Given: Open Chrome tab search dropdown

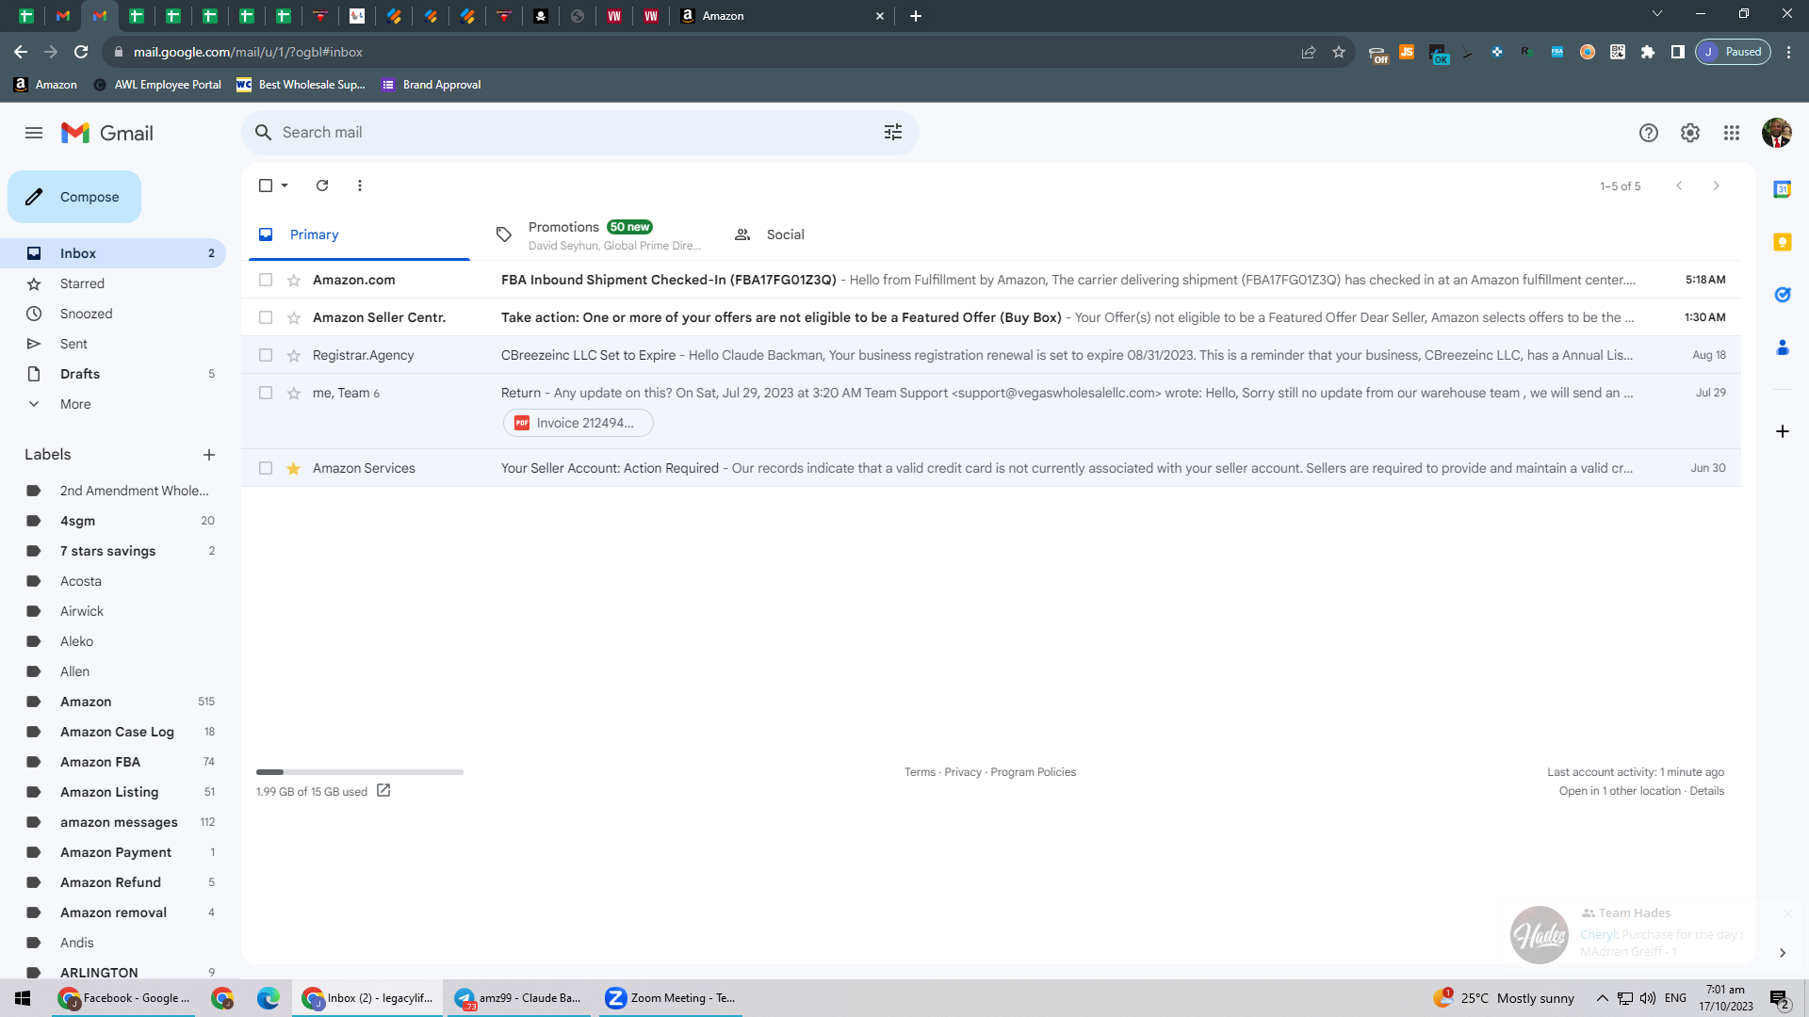Looking at the screenshot, I should pyautogui.click(x=1657, y=15).
